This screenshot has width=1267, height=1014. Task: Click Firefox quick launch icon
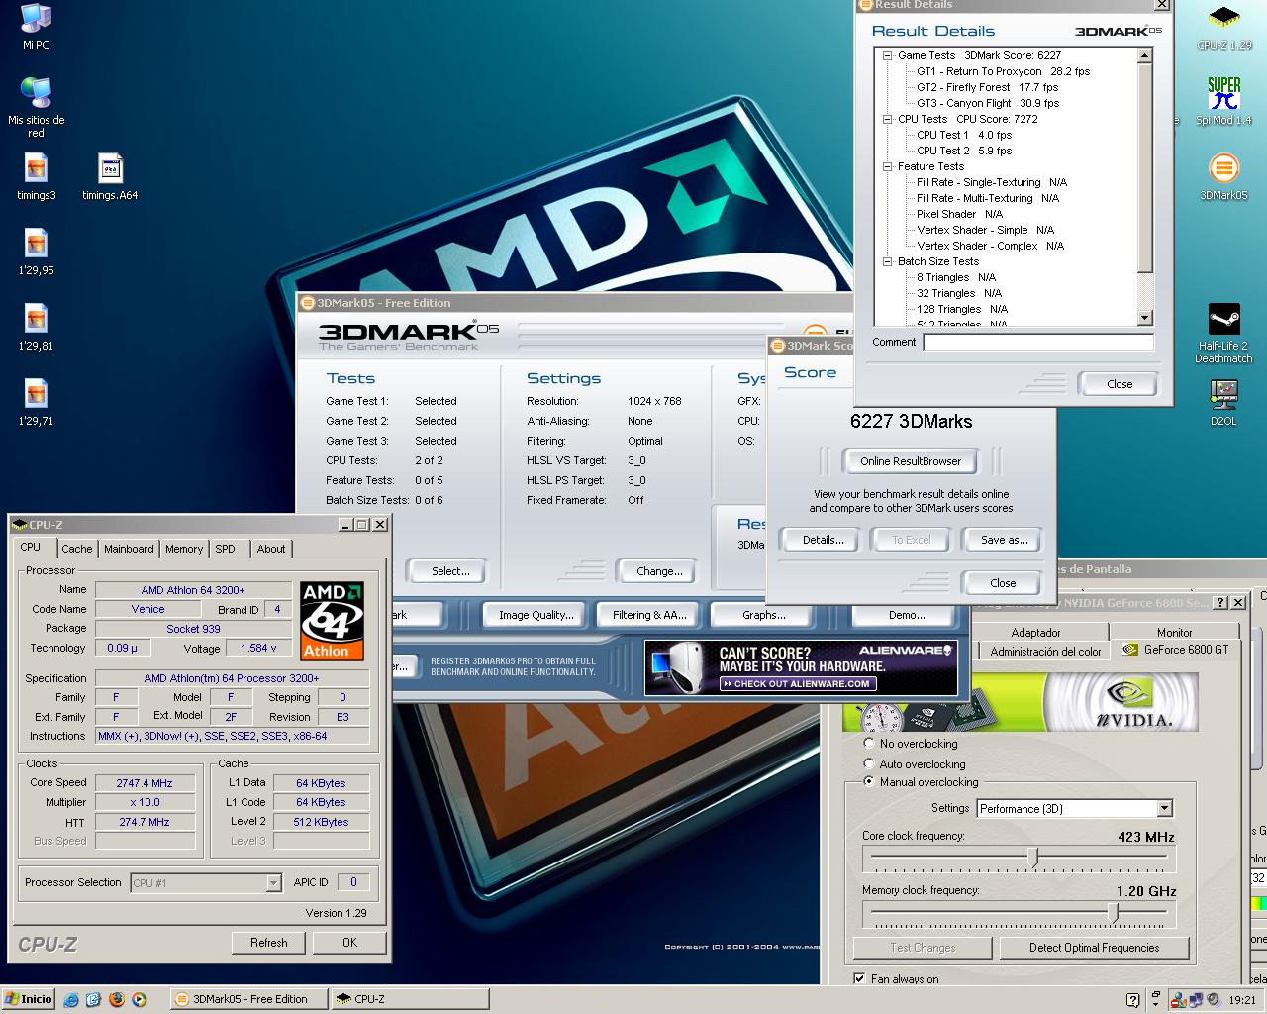117,999
